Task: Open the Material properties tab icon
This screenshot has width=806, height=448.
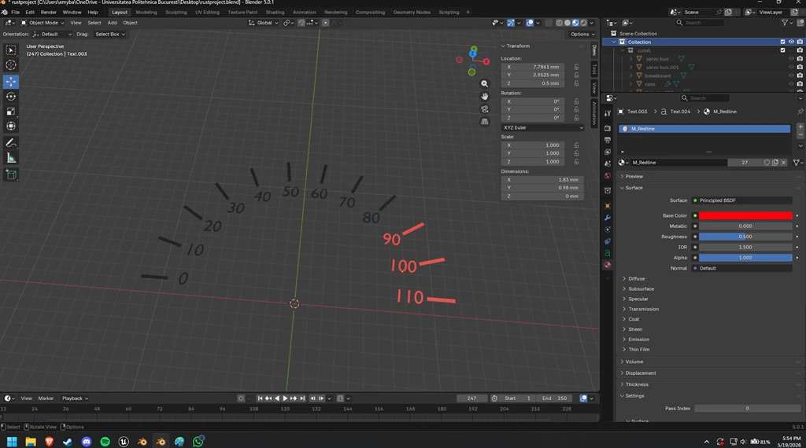Action: pos(608,265)
